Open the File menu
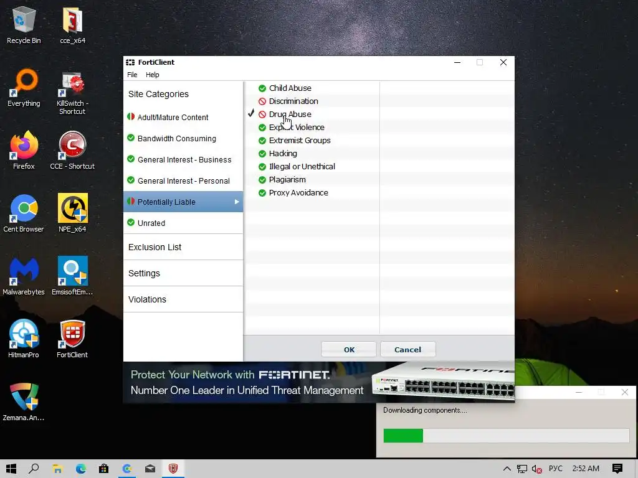 [x=132, y=75]
